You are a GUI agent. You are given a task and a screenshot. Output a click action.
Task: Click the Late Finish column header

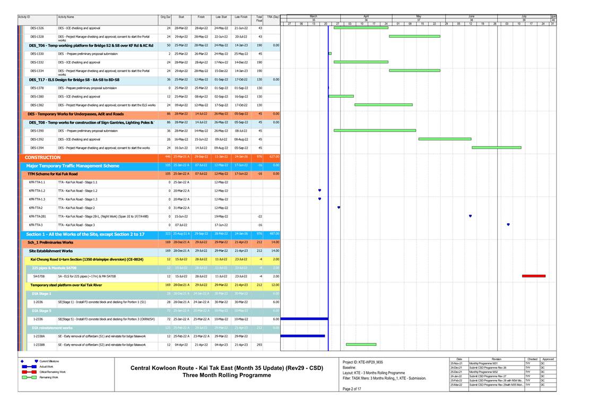[241, 18]
